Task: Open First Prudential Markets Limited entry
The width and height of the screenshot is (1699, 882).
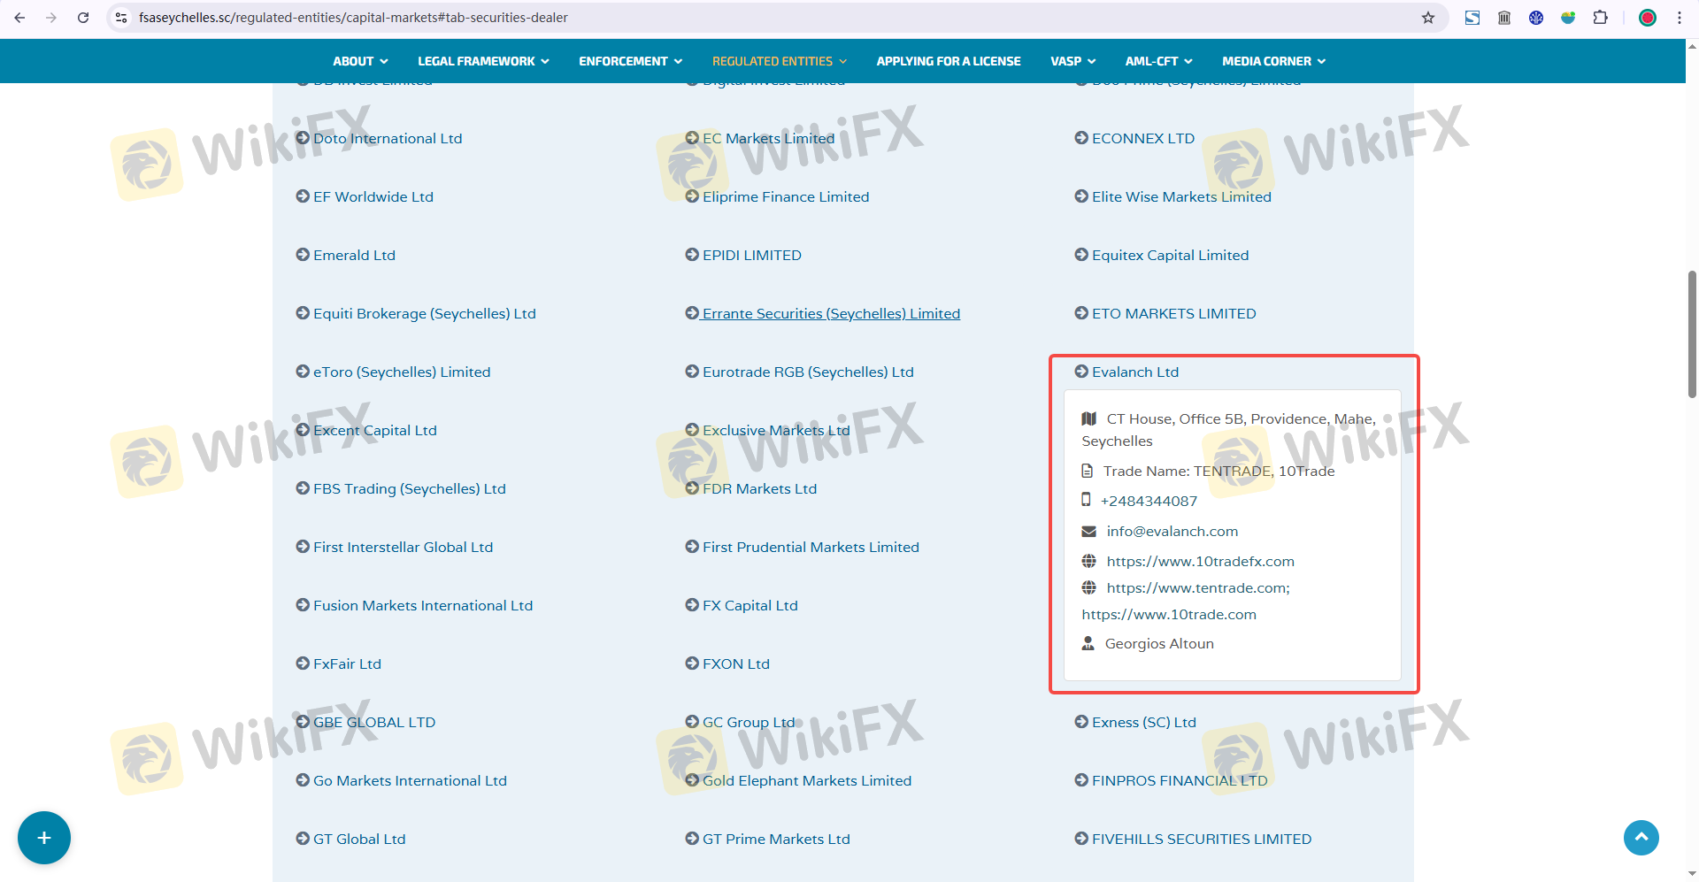Action: coord(811,547)
